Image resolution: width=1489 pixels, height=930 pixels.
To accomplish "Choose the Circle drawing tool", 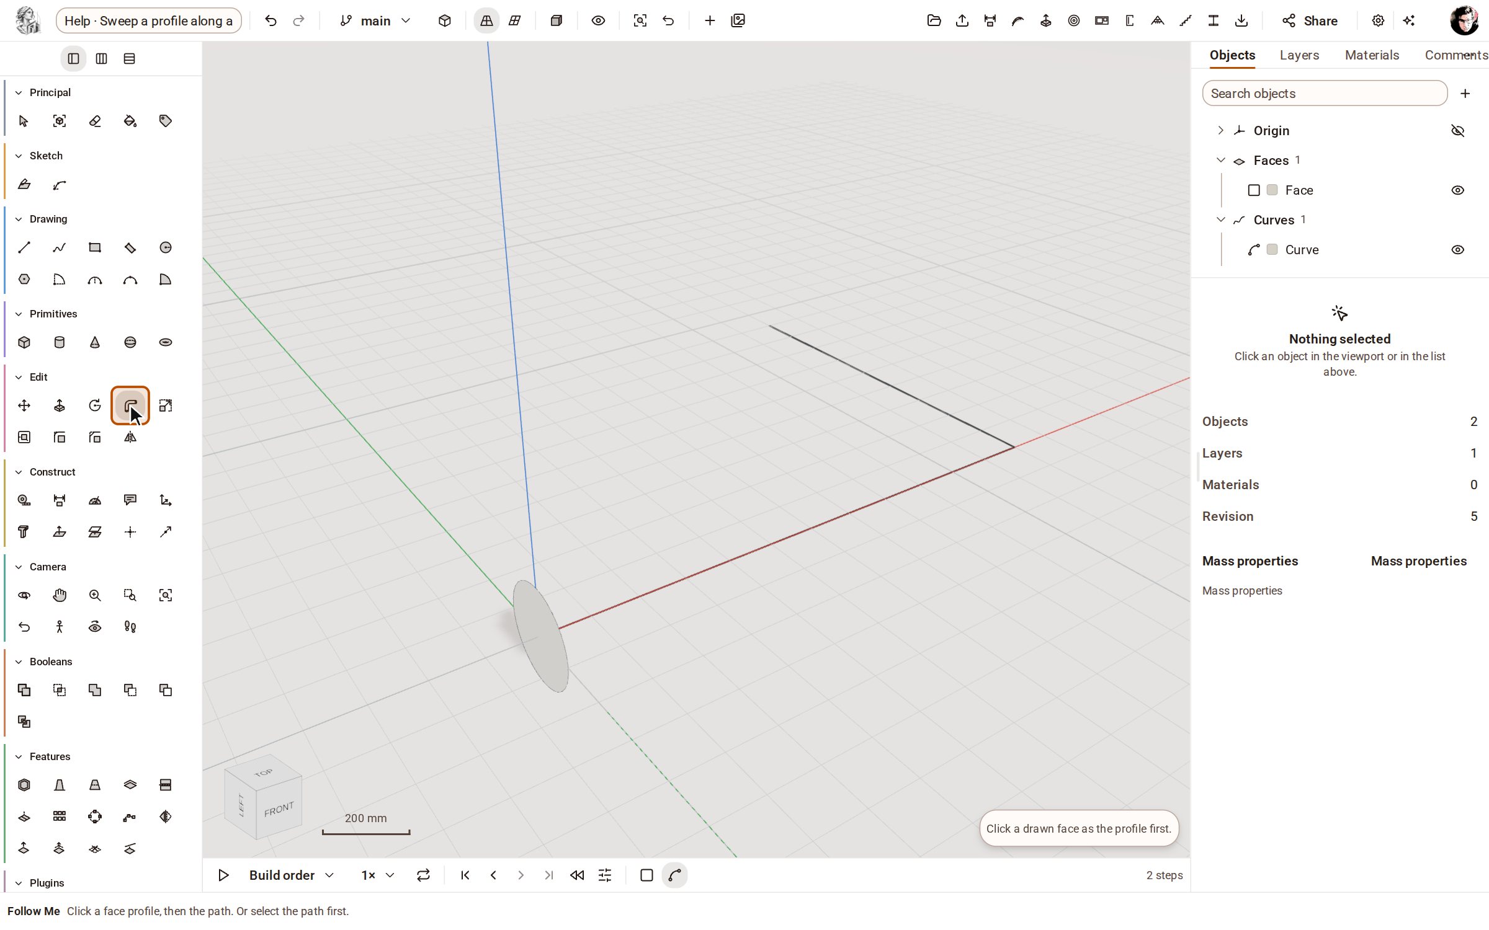I will tap(166, 247).
